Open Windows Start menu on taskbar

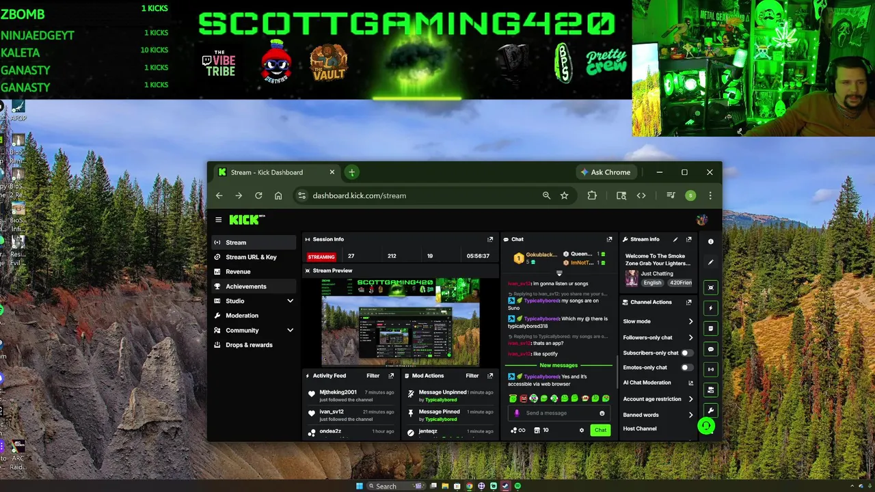point(360,486)
